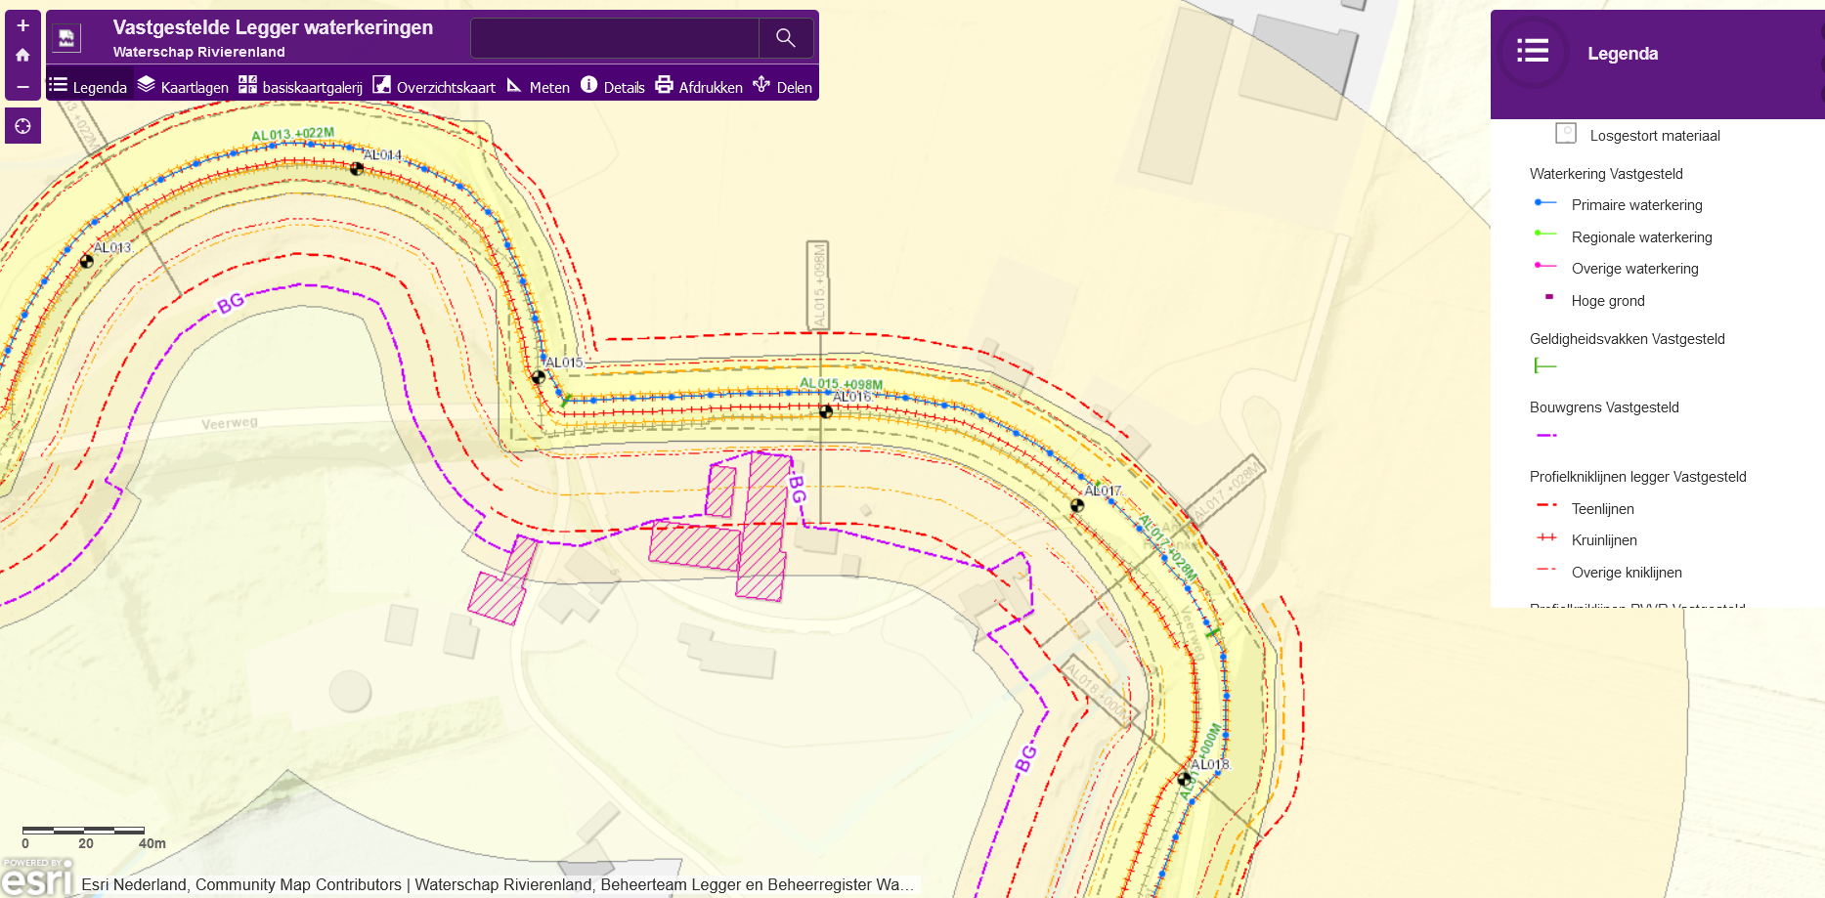Return to the home map extent

(x=22, y=56)
